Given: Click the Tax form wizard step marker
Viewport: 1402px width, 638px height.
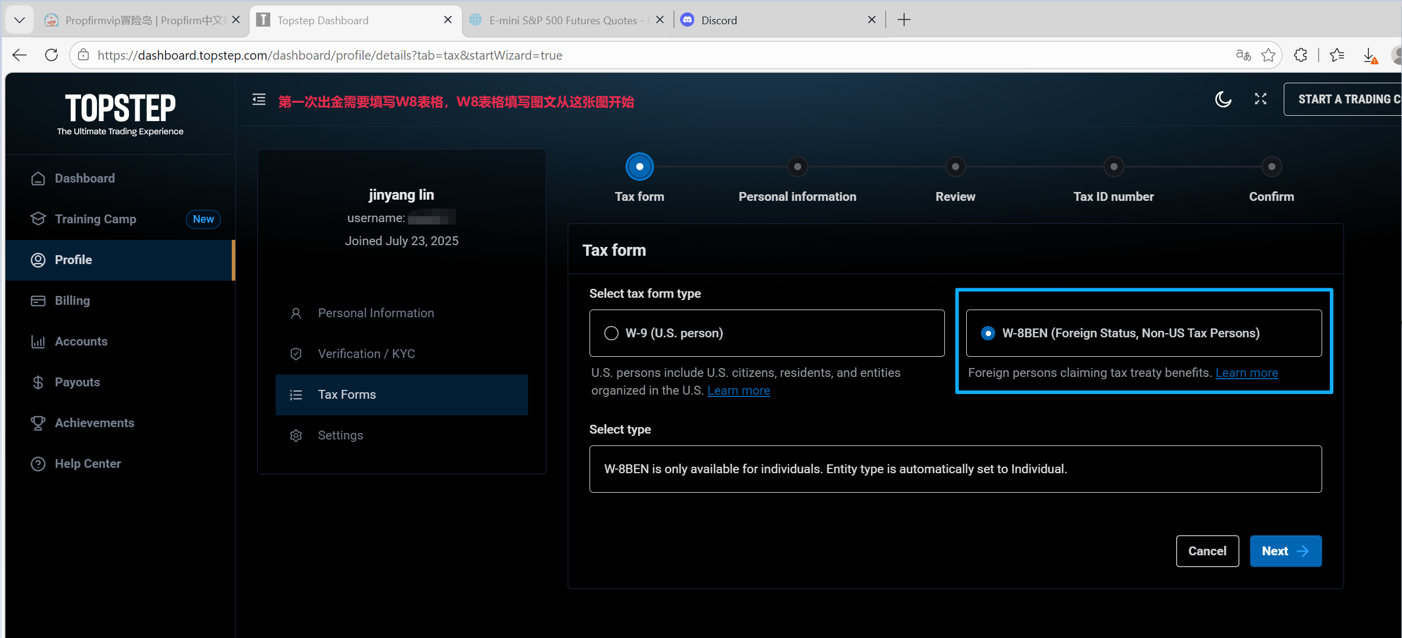Looking at the screenshot, I should 639,167.
